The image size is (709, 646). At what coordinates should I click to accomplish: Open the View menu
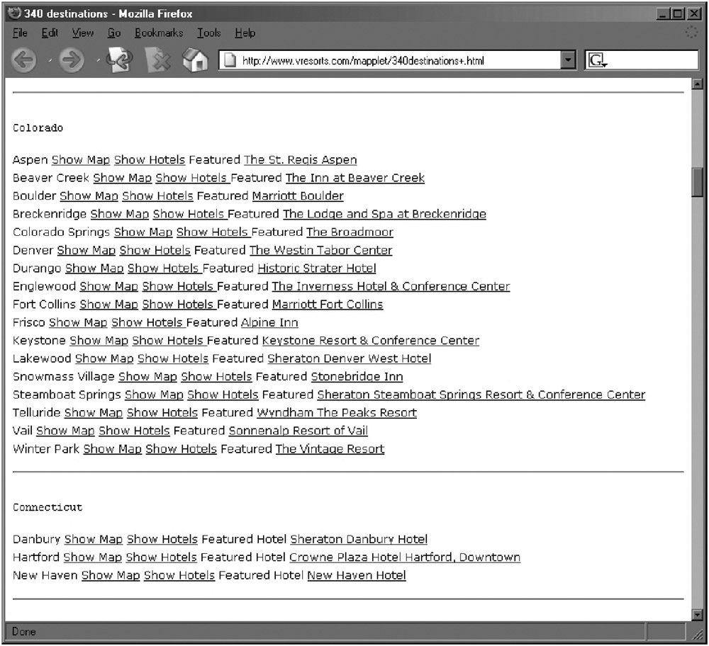[x=83, y=33]
